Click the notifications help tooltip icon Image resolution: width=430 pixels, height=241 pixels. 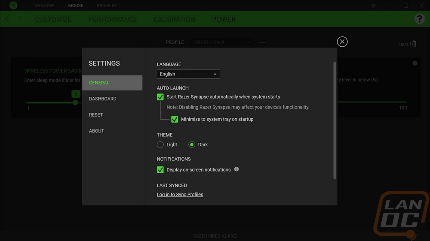tap(236, 169)
